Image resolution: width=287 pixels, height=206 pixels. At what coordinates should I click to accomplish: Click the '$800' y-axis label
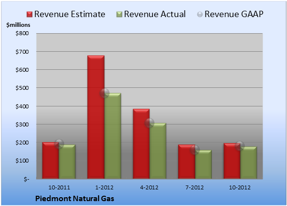point(22,33)
